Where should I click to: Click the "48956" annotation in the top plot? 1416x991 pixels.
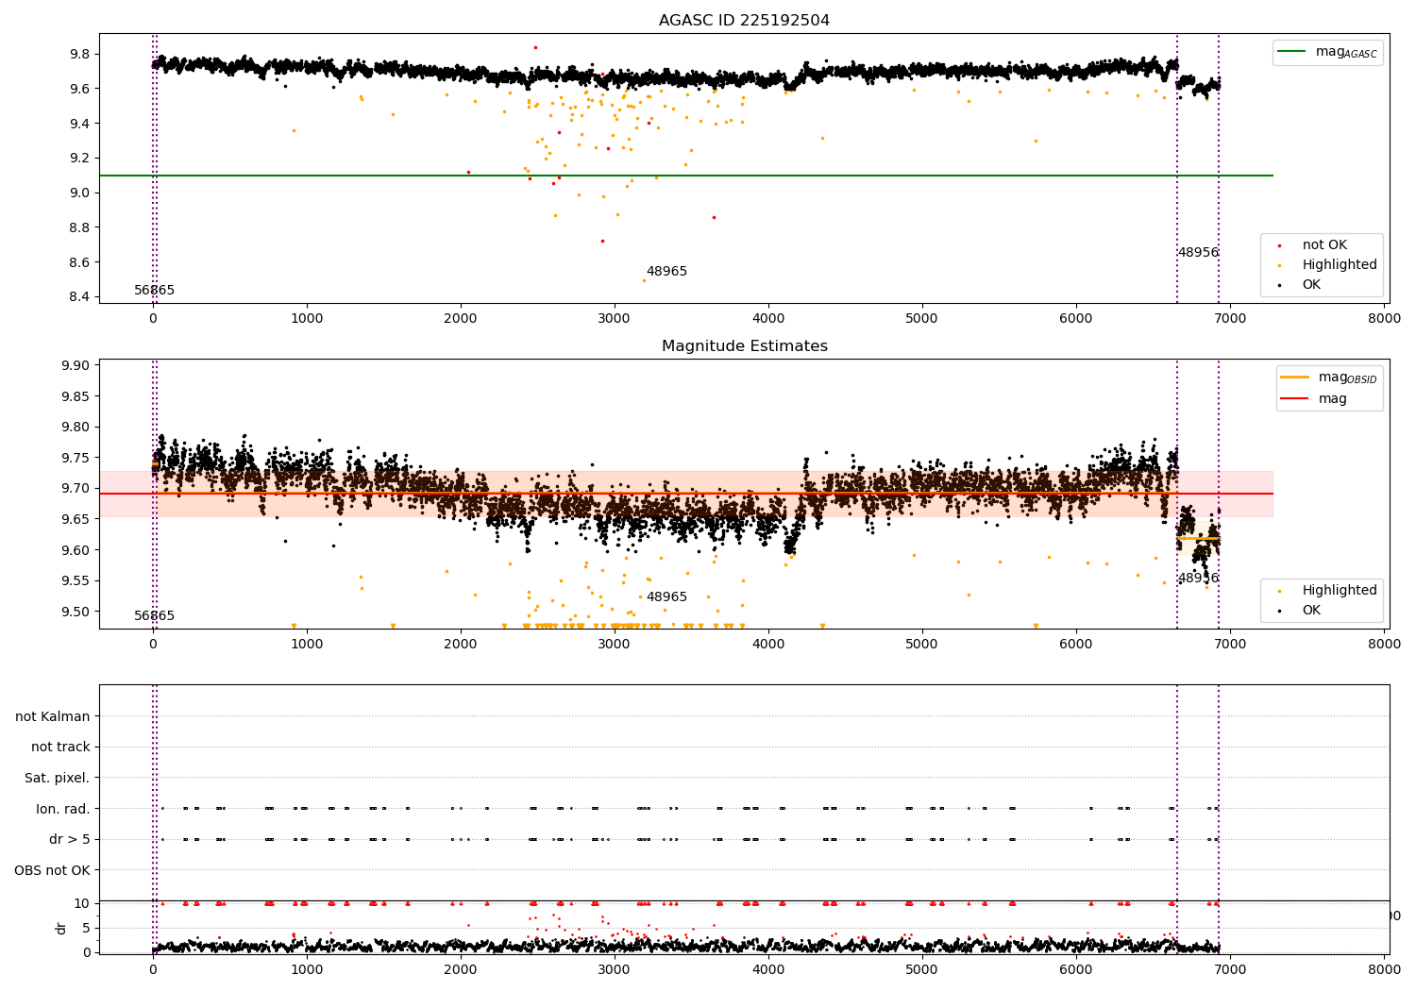tap(1198, 253)
